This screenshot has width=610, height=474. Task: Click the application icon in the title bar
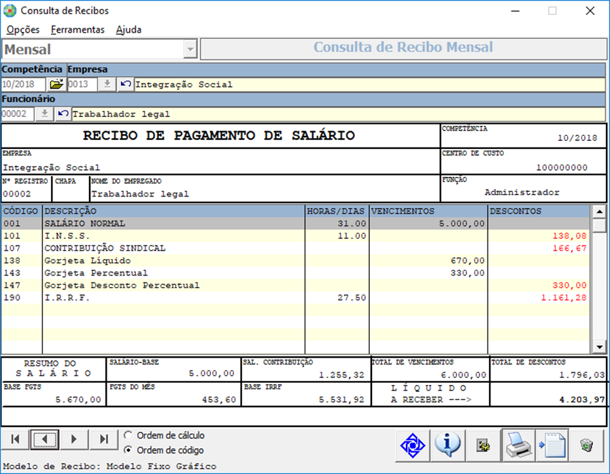click(x=10, y=10)
